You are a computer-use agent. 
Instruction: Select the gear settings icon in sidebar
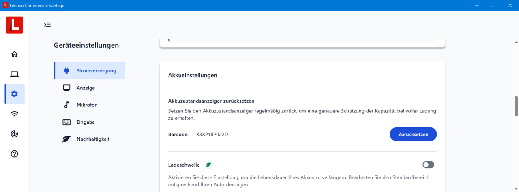tap(15, 94)
